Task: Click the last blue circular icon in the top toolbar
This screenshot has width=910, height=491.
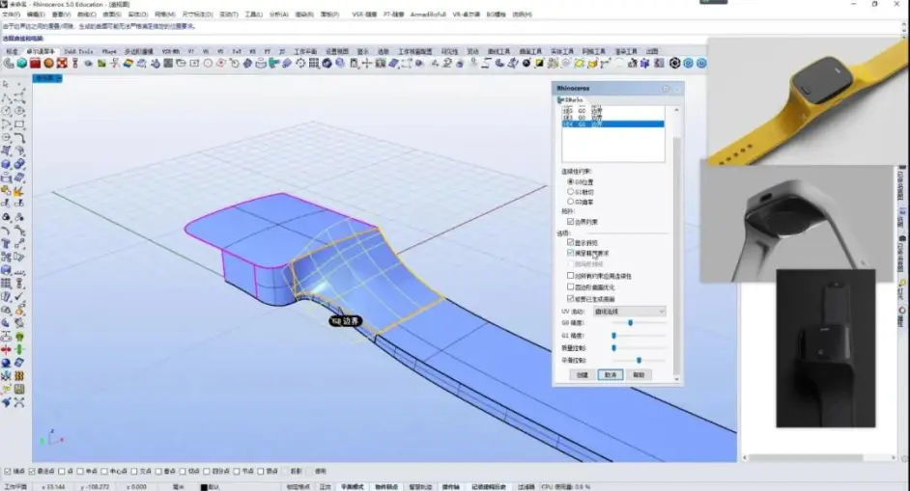Action: point(701,64)
